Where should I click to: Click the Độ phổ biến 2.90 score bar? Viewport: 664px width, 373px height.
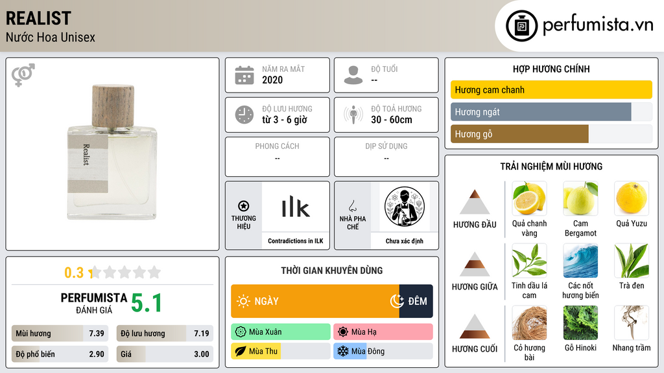(60, 354)
